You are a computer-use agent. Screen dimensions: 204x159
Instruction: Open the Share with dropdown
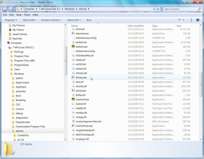(74, 20)
